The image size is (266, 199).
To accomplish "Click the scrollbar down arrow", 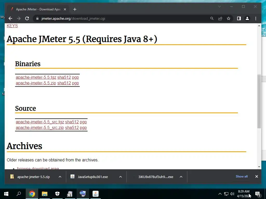I will [259, 167].
